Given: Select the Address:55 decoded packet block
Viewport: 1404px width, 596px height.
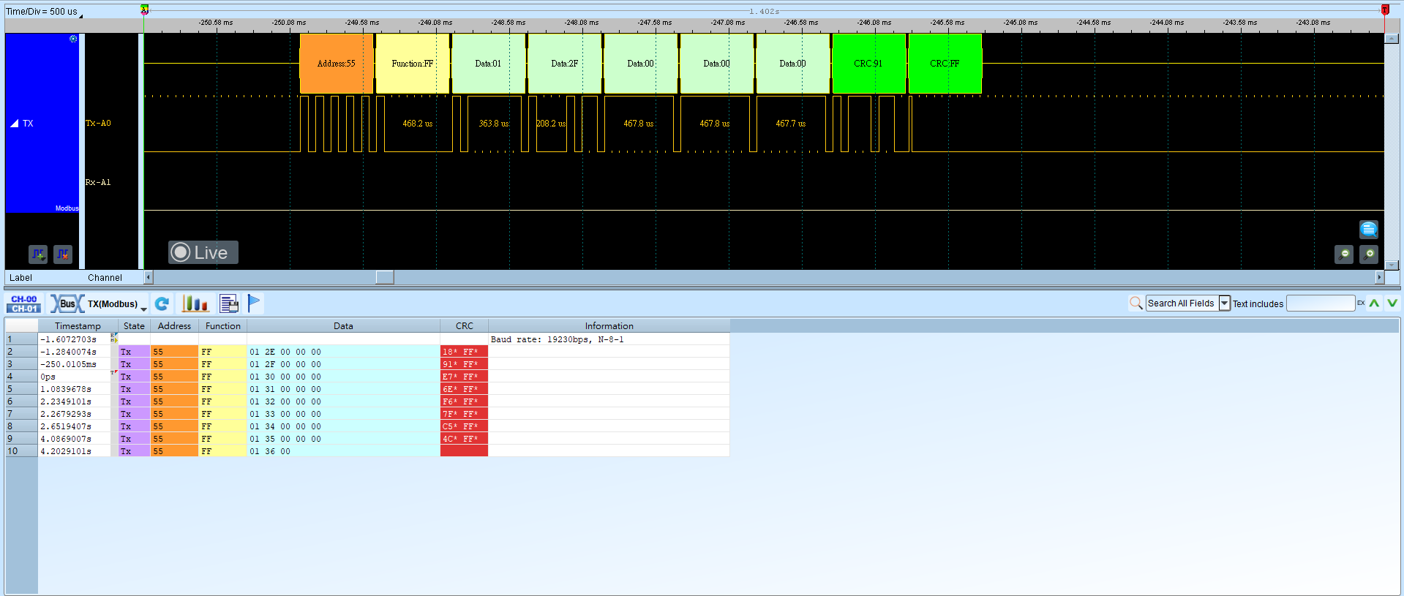Looking at the screenshot, I should pos(337,64).
